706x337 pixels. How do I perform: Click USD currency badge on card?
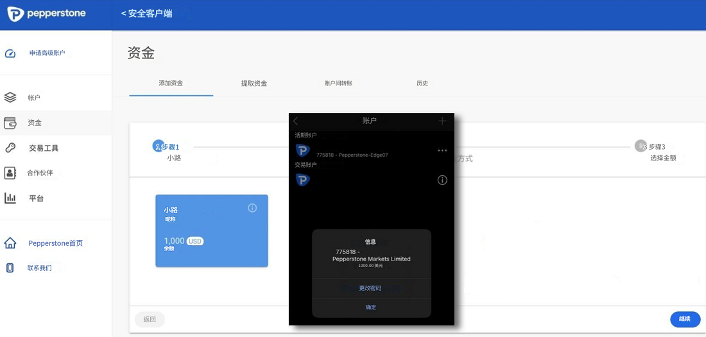coord(195,241)
